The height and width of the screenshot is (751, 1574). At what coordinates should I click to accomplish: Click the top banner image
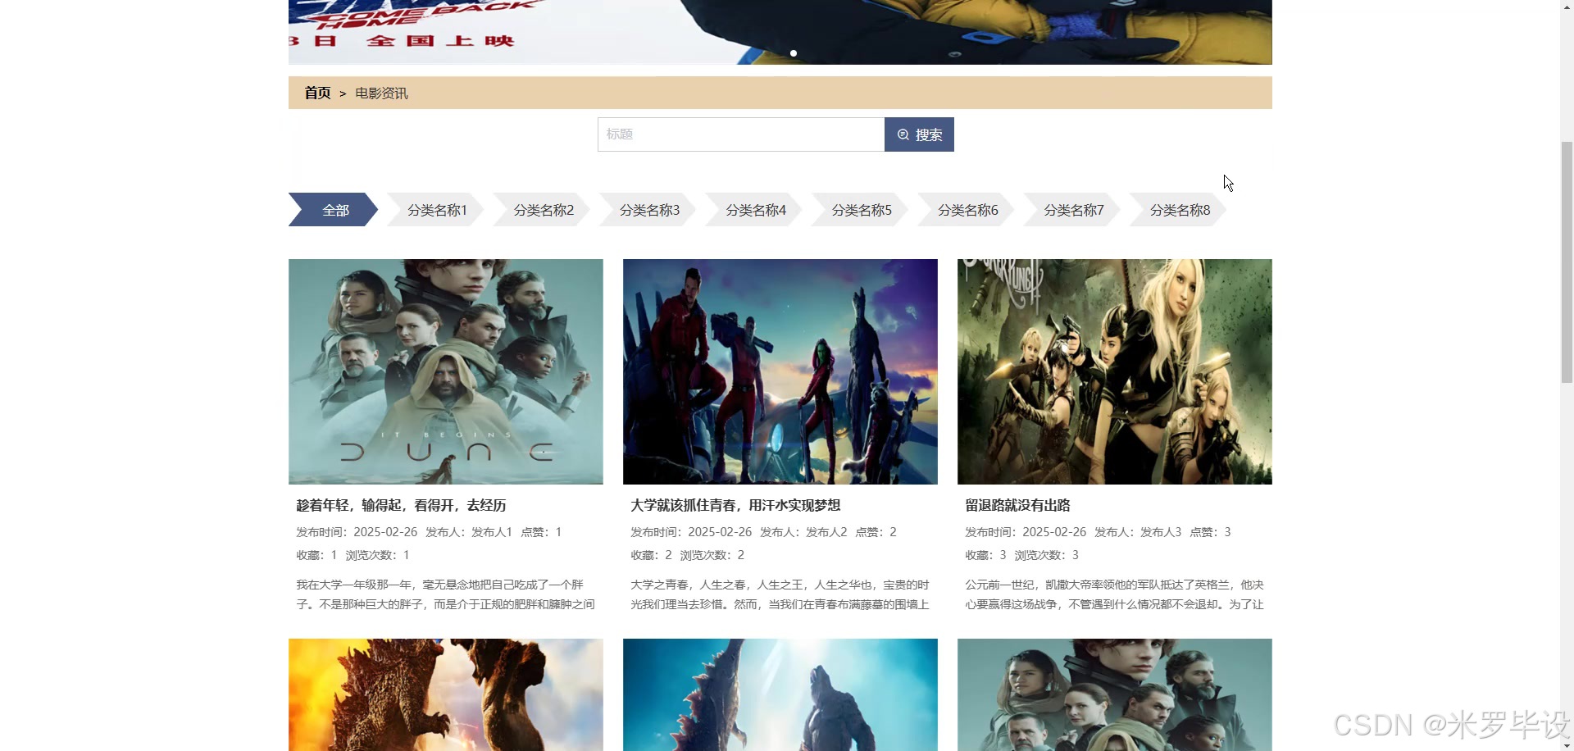pyautogui.click(x=780, y=32)
